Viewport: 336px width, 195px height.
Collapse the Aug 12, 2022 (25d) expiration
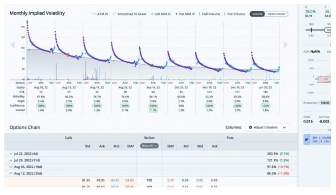pyautogui.click(x=11, y=174)
